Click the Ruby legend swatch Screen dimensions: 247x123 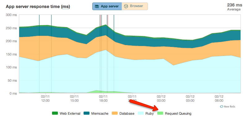[x=141, y=113]
